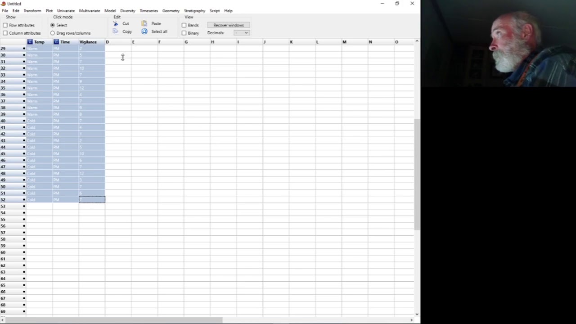The width and height of the screenshot is (576, 324).
Task: Choose Drag rows/columns click mode
Action: 53,33
